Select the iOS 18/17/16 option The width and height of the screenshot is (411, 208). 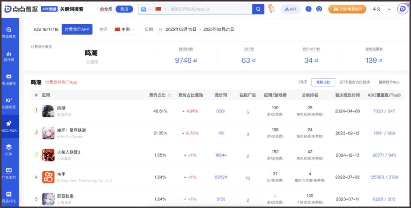(46, 29)
